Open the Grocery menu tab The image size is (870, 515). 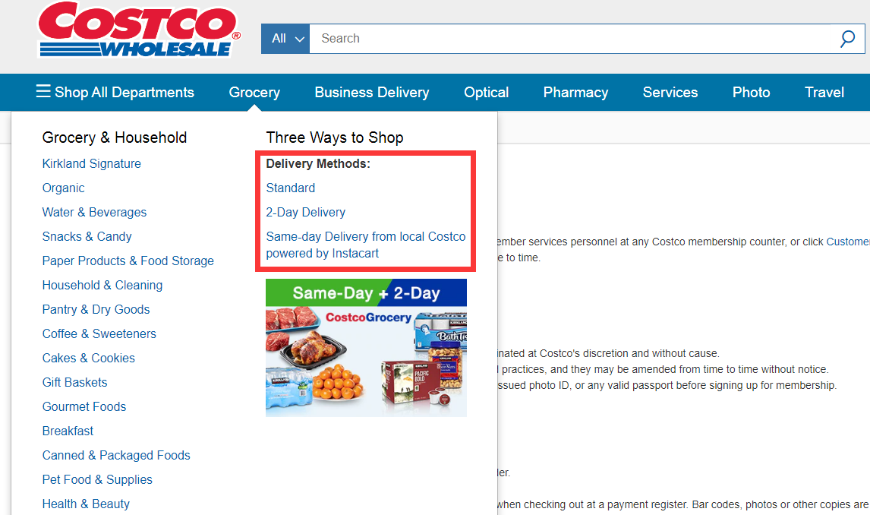point(254,92)
